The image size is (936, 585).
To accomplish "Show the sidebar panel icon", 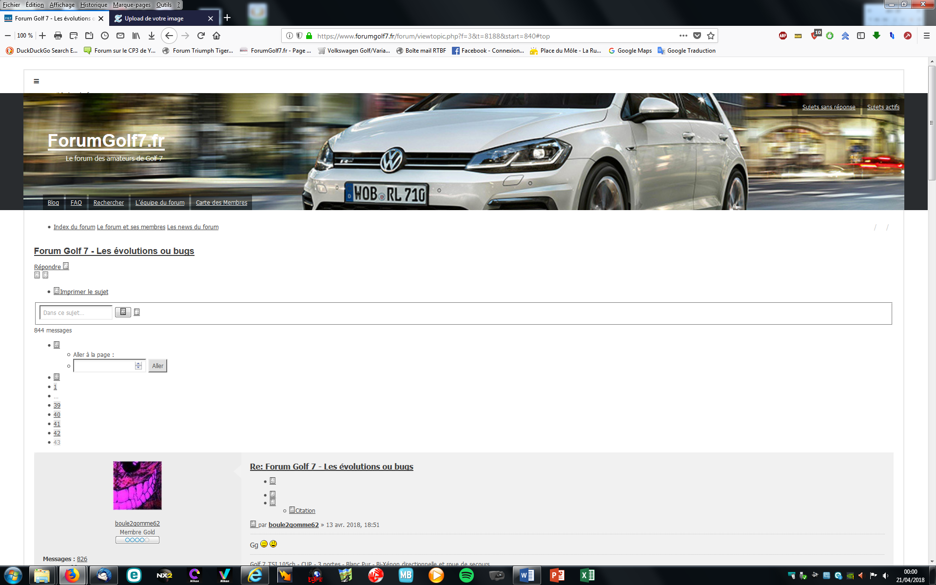I will click(x=861, y=36).
